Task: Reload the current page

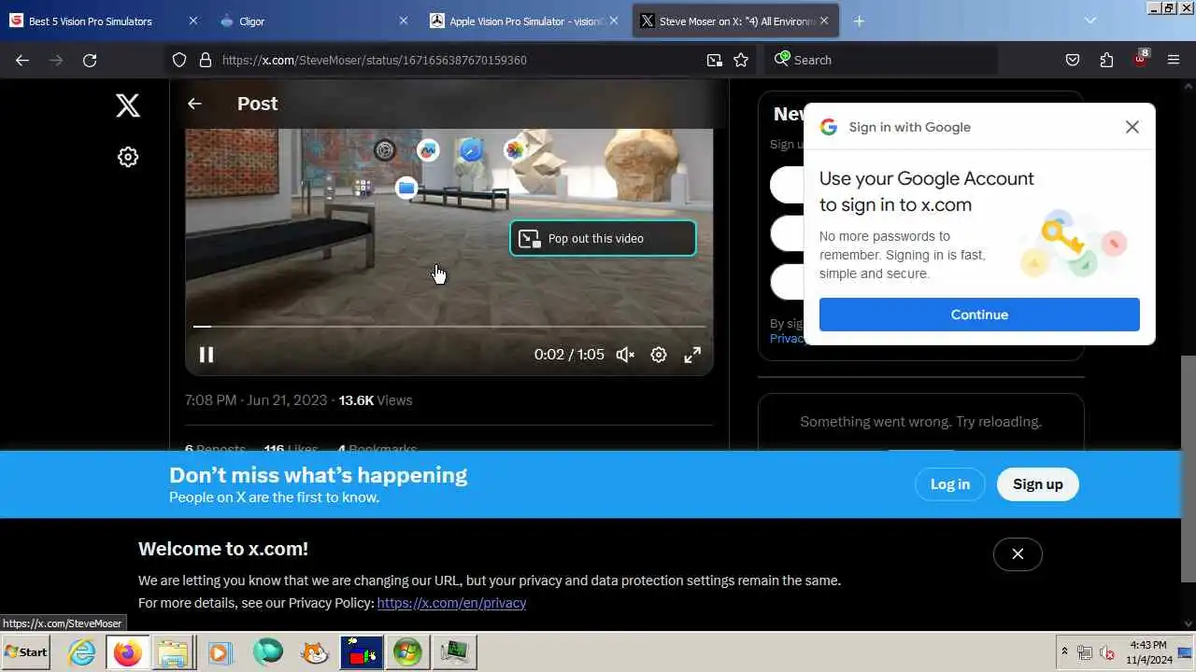Action: point(90,60)
